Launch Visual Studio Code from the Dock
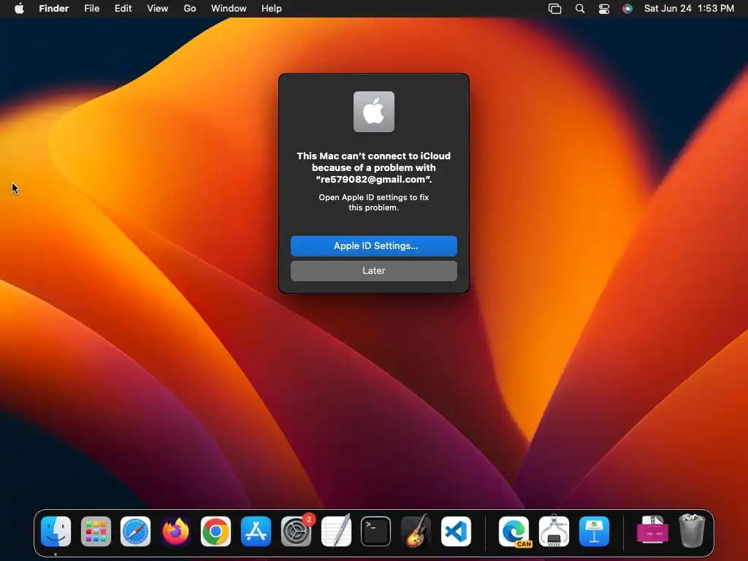748x561 pixels. click(x=456, y=532)
